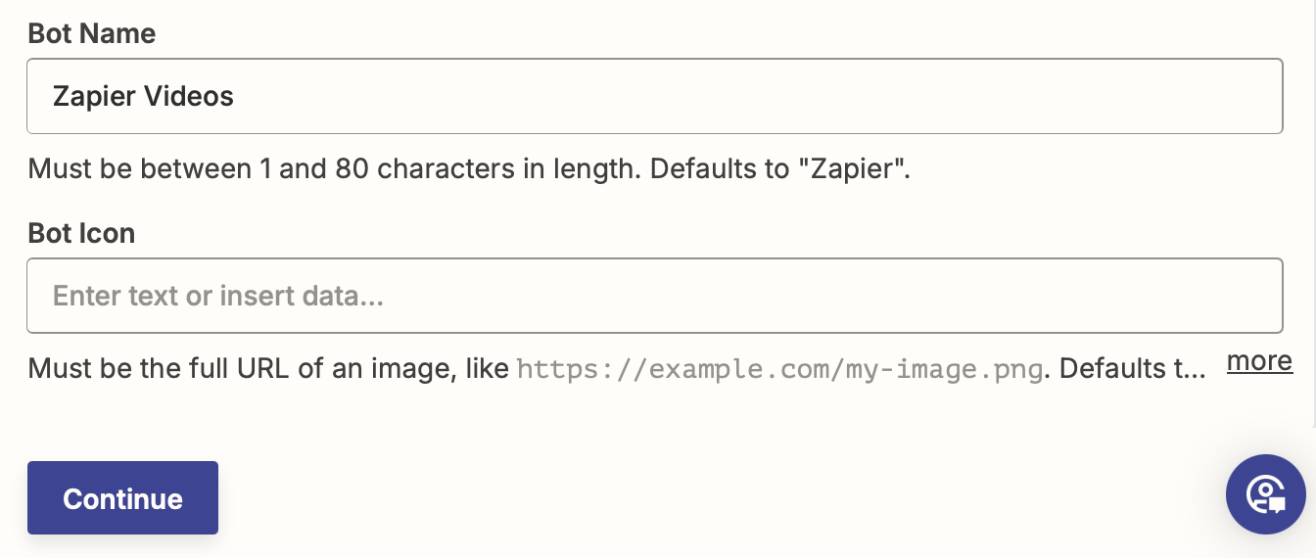Open the help chat bubble icon
1316x558 pixels.
[x=1265, y=494]
